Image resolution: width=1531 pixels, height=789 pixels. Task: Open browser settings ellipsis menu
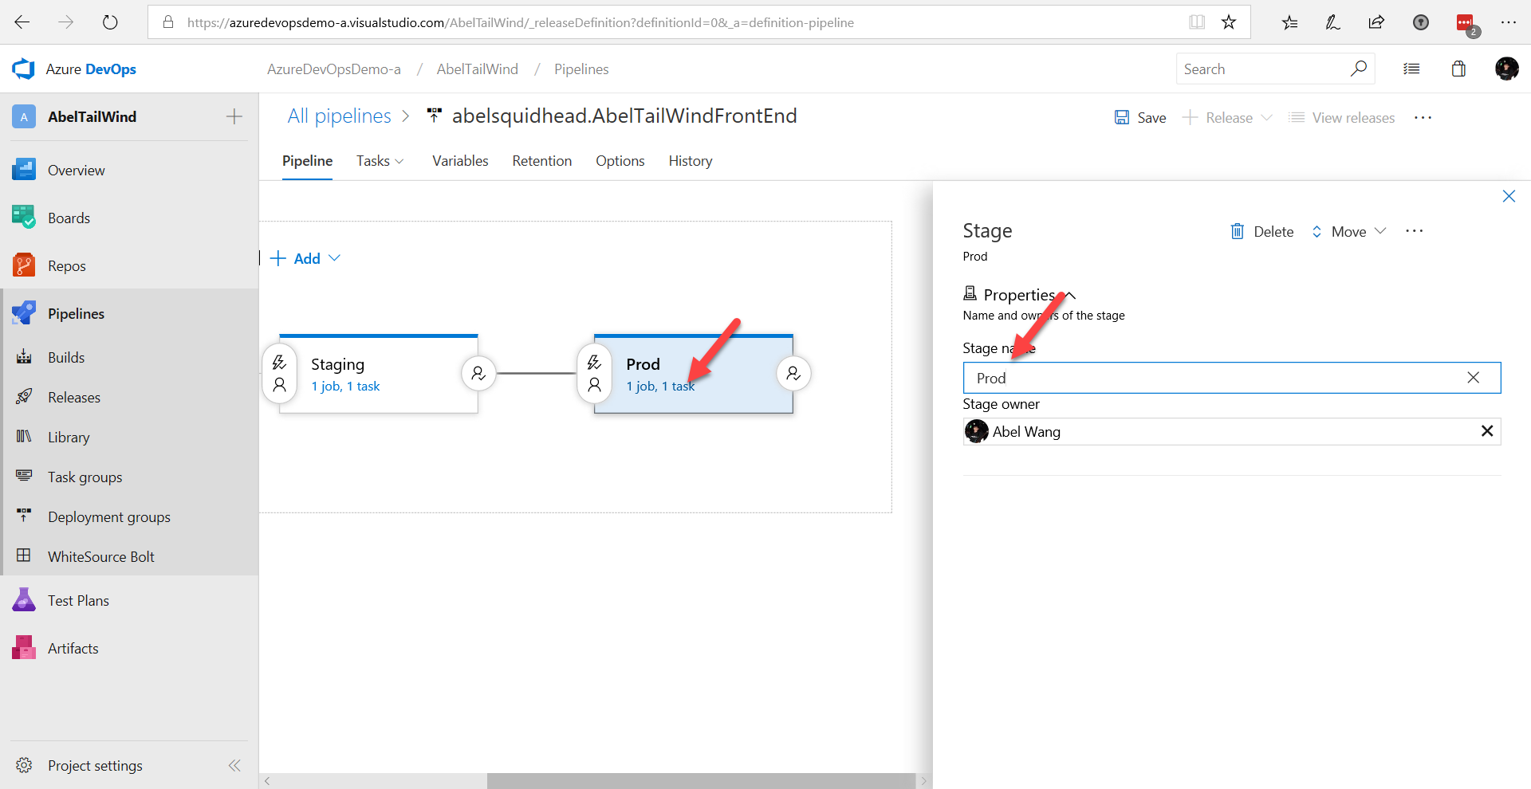tap(1508, 22)
